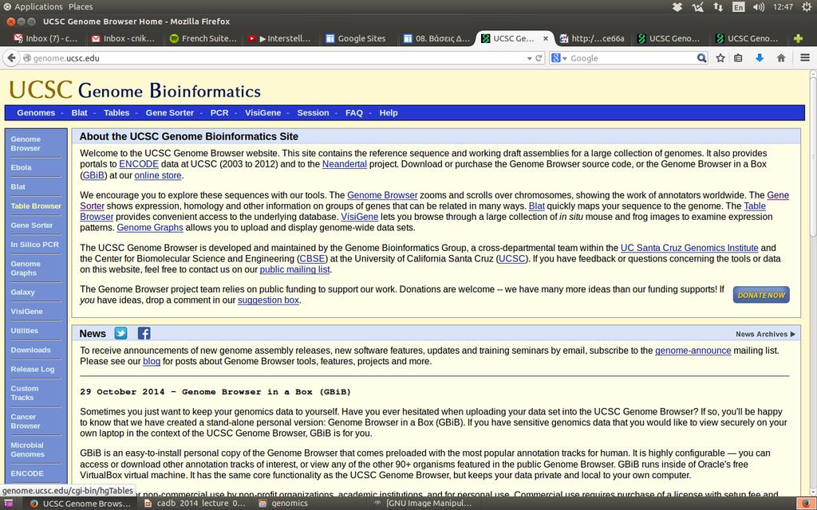The width and height of the screenshot is (817, 510).
Task: Switch to French Suite Spotify tab
Action: (203, 38)
